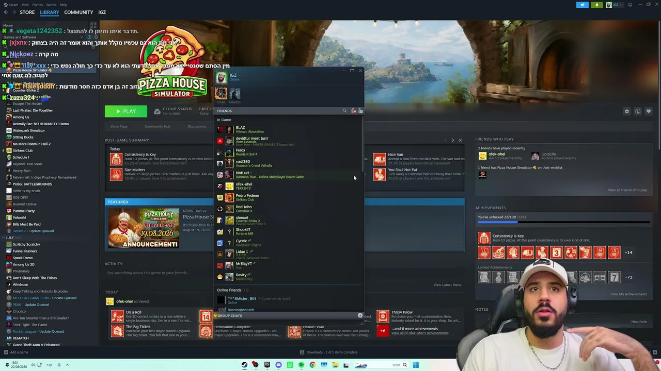The height and width of the screenshot is (371, 661).
Task: Close the Post-Game Summary section
Action: [460, 140]
